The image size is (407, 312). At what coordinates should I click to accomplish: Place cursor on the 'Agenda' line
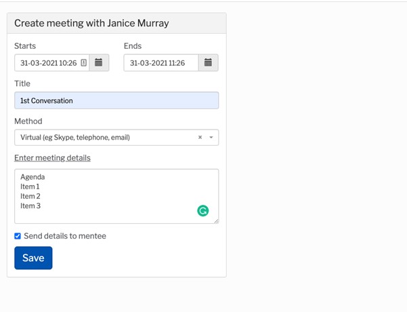pos(33,177)
